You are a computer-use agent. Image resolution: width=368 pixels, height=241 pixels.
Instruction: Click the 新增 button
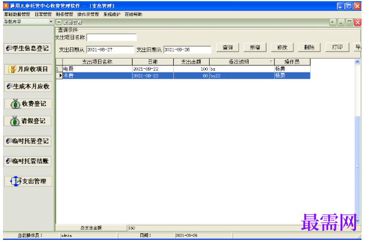click(x=255, y=47)
